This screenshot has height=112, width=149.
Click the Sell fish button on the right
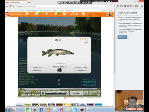(x=81, y=70)
